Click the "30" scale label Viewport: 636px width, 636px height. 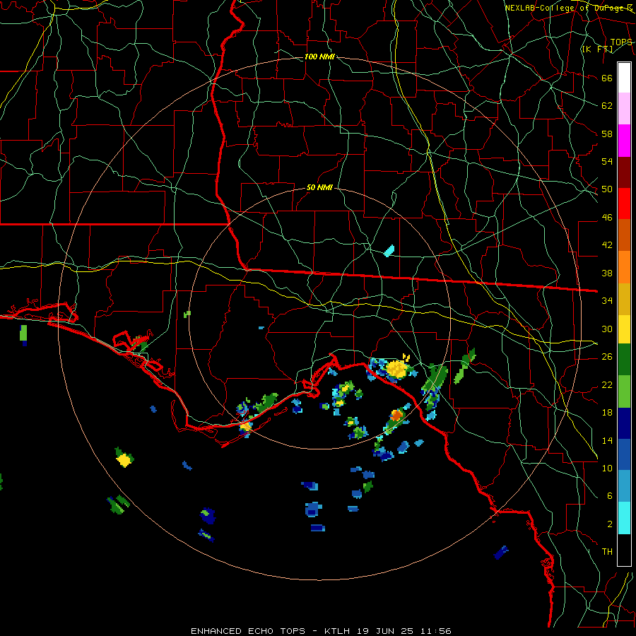(x=607, y=329)
